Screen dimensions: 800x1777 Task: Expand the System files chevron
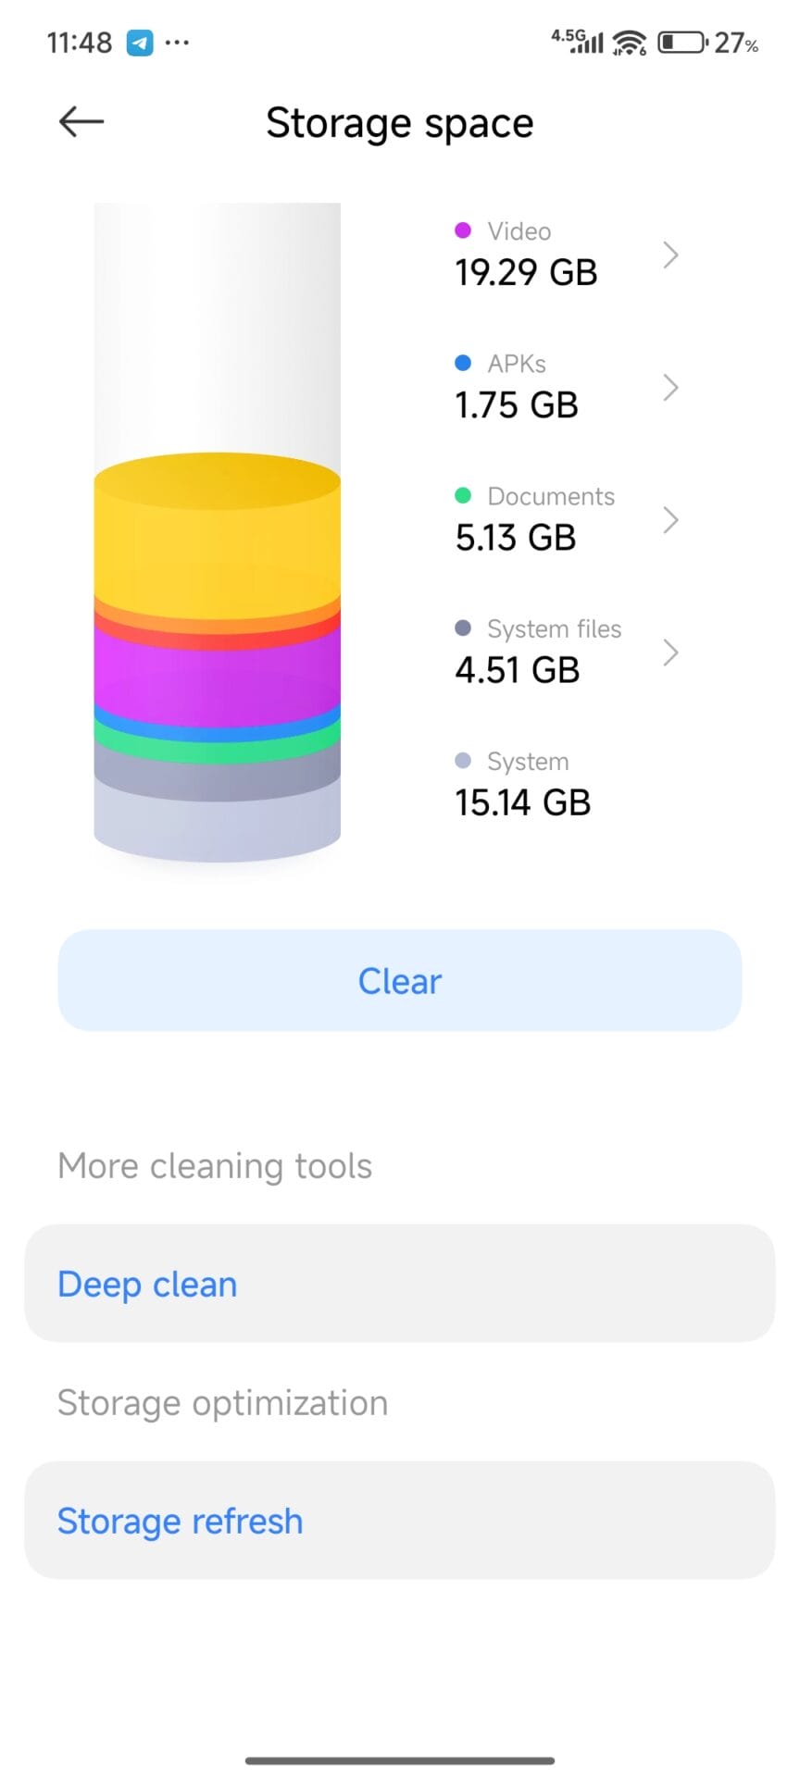[671, 652]
